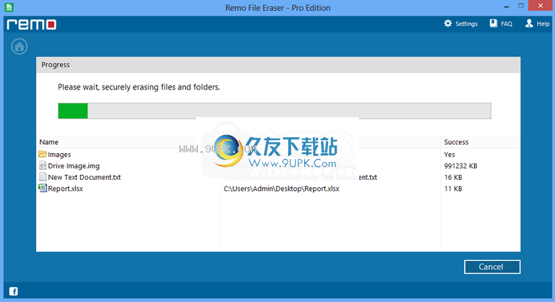Maximize the Remo File Eraser window
Screen dimensions: 555x302
click(x=521, y=6)
